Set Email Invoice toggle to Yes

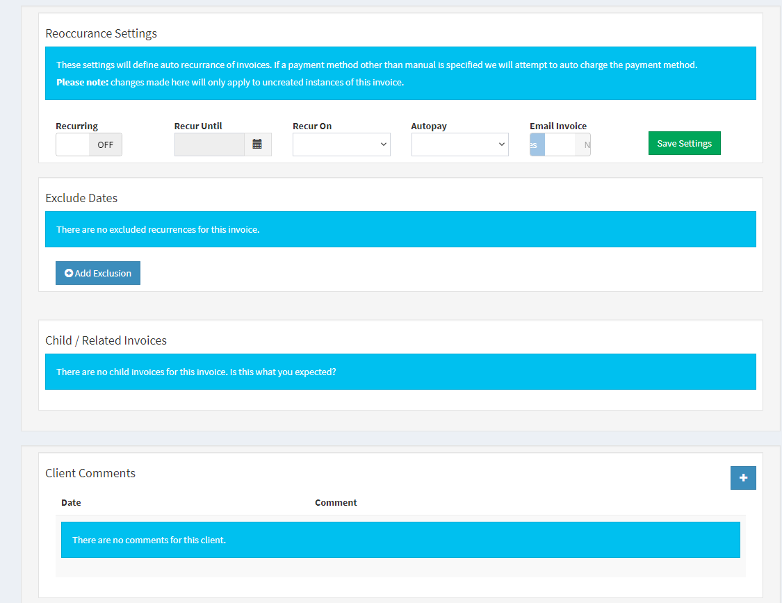pos(536,144)
